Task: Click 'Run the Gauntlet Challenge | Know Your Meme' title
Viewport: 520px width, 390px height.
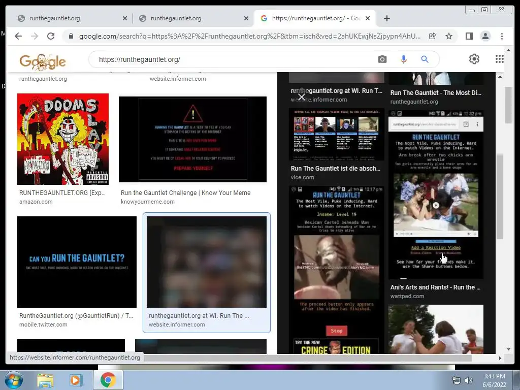Action: click(x=186, y=192)
